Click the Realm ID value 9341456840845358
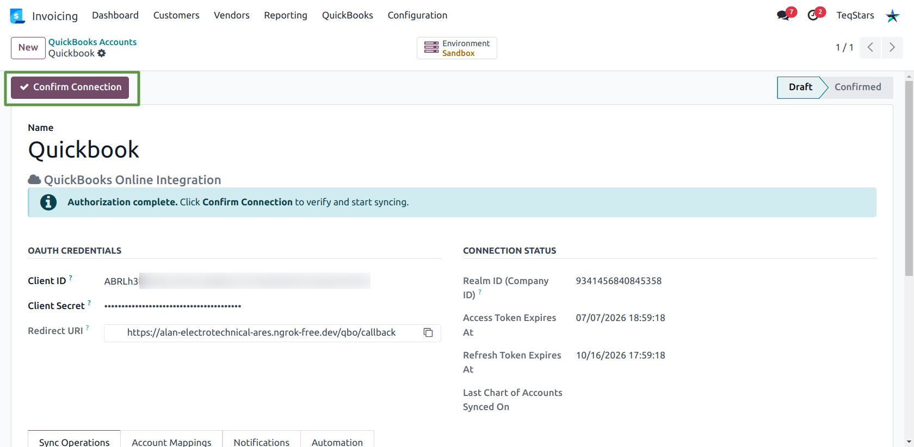914x447 pixels. coord(619,281)
